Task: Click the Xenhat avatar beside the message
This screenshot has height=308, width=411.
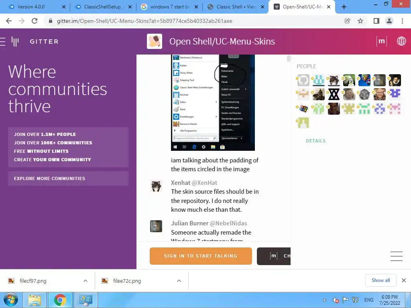Action: click(x=156, y=186)
